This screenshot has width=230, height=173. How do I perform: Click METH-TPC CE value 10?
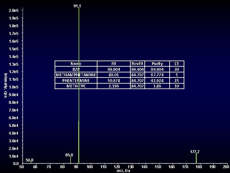[x=177, y=86]
